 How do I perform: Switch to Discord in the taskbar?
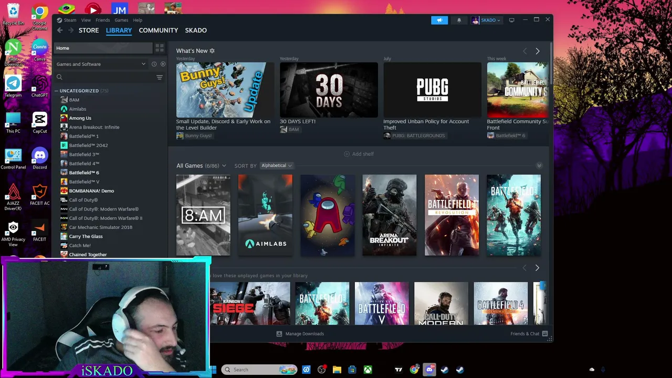click(x=429, y=370)
